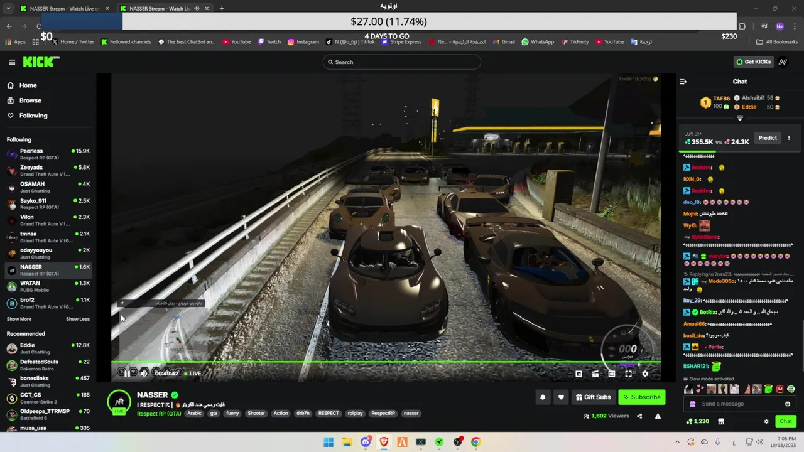Open WATAN channel from Following list

(x=48, y=287)
